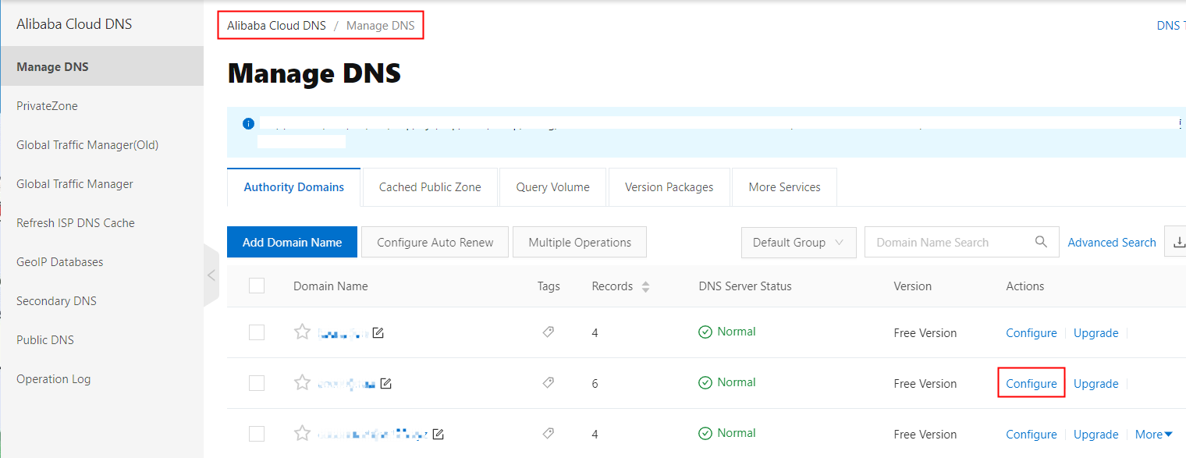This screenshot has width=1186, height=458.
Task: Check the first domain row checkbox
Action: (257, 332)
